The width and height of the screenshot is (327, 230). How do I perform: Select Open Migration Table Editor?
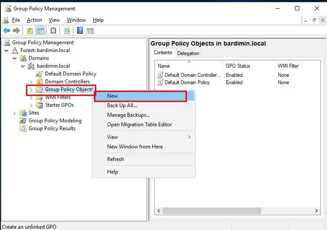tap(144, 125)
